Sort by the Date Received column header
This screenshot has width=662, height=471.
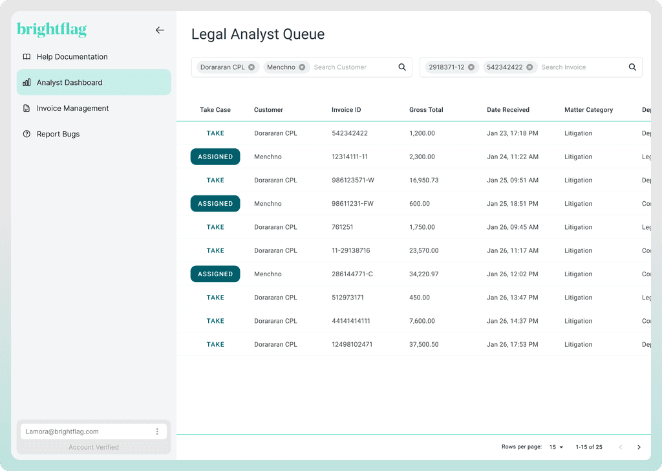508,110
